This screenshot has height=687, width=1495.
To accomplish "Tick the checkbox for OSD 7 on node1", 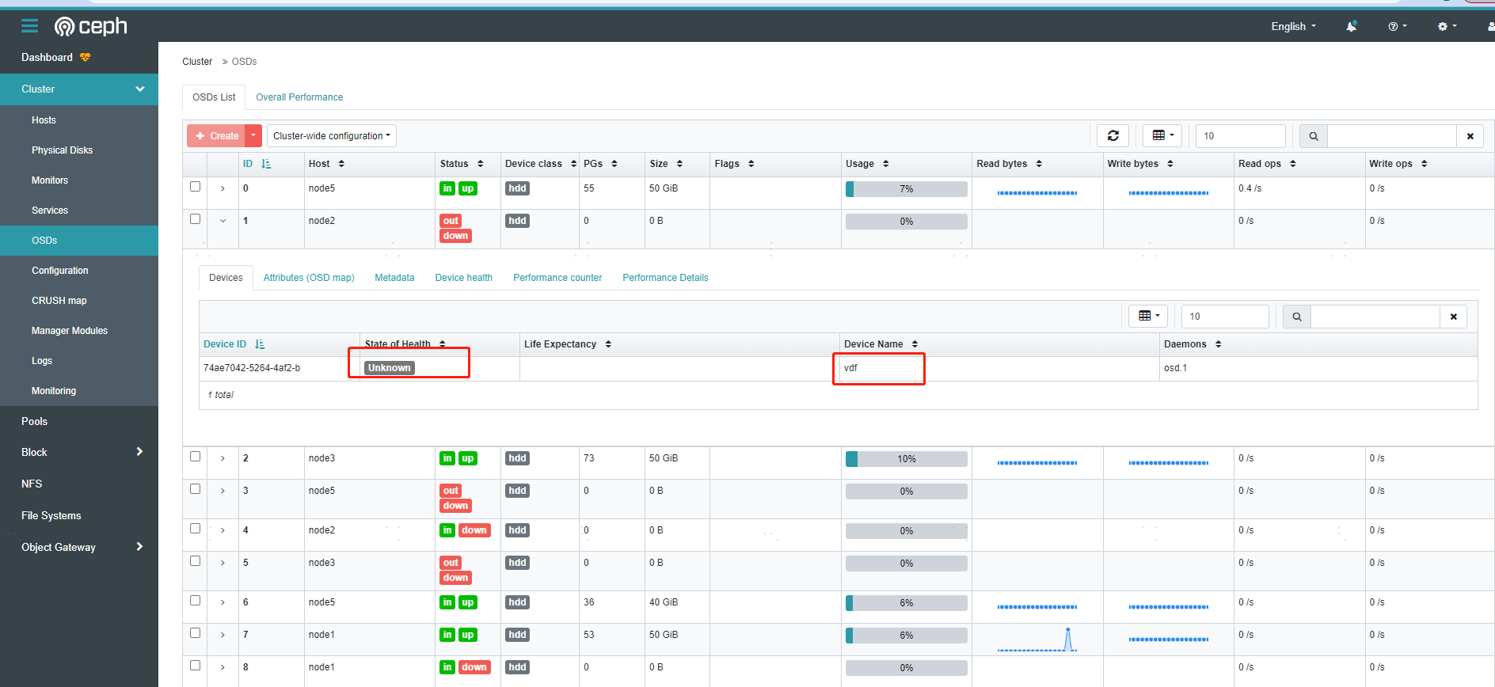I will click(196, 633).
